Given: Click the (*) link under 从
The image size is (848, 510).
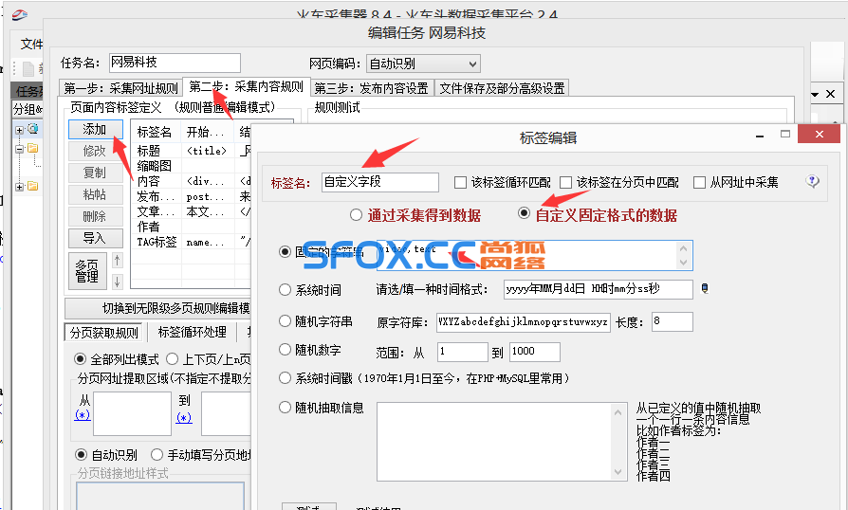Looking at the screenshot, I should 83,415.
